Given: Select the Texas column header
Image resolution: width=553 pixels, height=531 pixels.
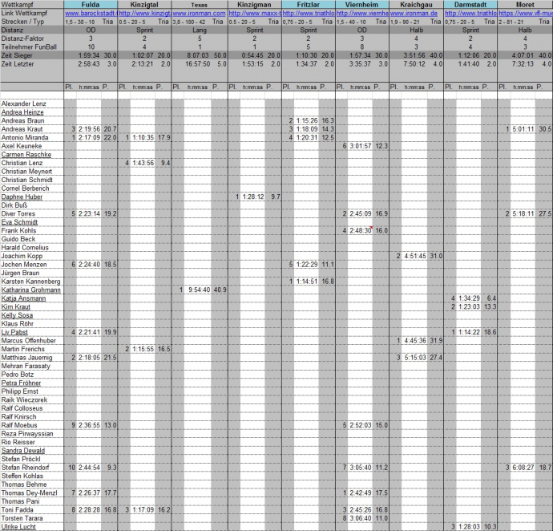Looking at the screenshot, I should [x=200, y=5].
